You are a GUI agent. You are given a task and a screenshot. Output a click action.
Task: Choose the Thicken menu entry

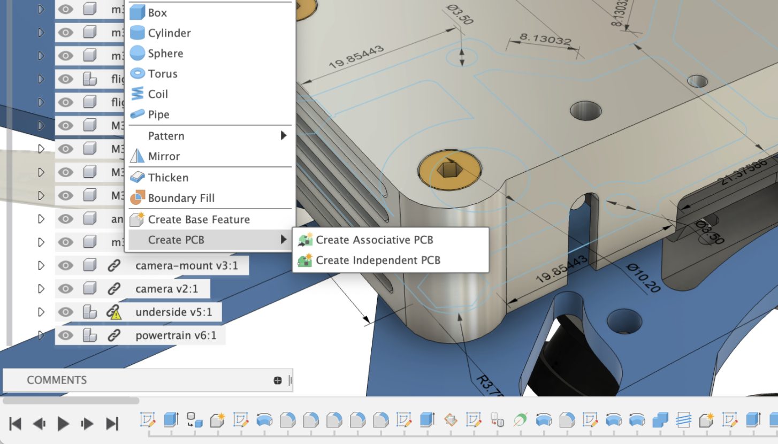(x=168, y=177)
